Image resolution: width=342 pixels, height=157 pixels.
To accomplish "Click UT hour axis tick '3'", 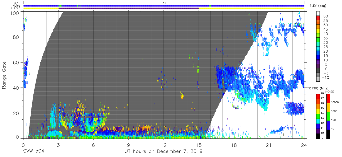I will click(x=58, y=145).
